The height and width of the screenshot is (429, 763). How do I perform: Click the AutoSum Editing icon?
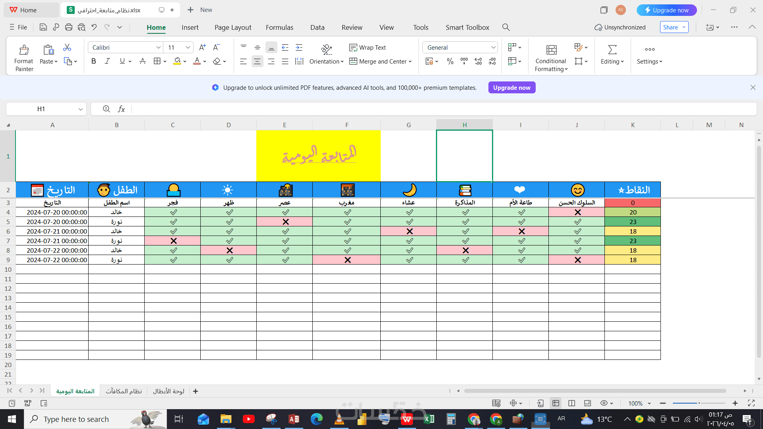[612, 50]
